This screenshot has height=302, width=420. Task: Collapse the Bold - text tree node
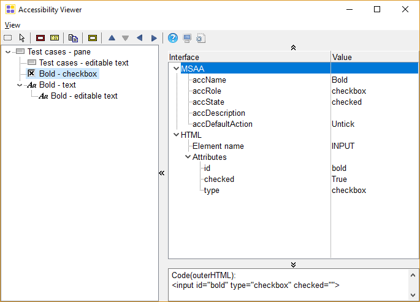click(x=20, y=85)
